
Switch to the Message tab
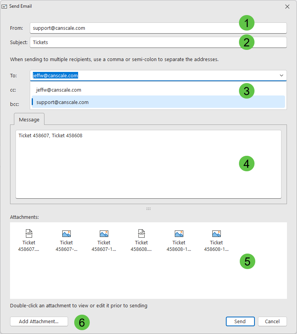[29, 119]
